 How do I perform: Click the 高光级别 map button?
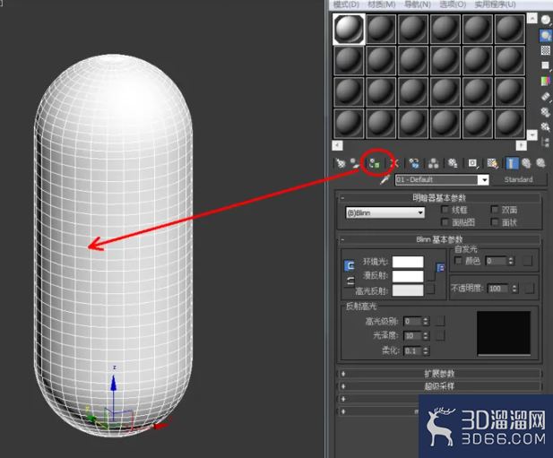440,321
